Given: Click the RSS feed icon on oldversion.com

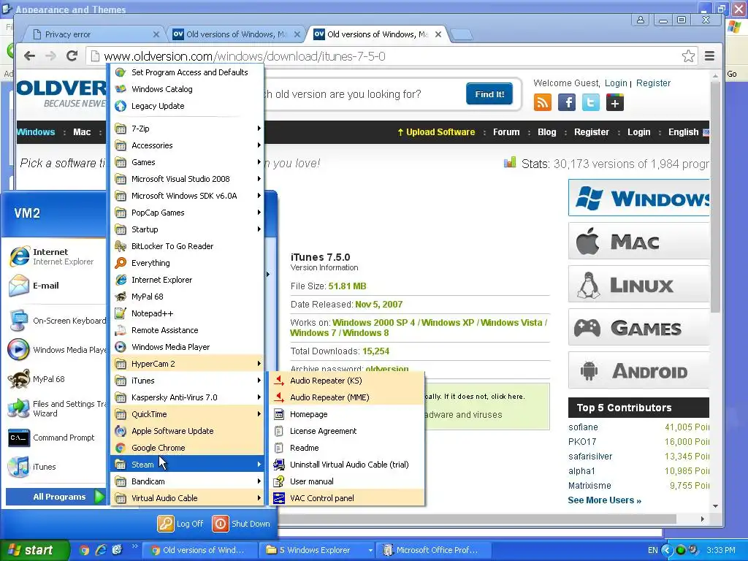Looking at the screenshot, I should click(x=543, y=102).
